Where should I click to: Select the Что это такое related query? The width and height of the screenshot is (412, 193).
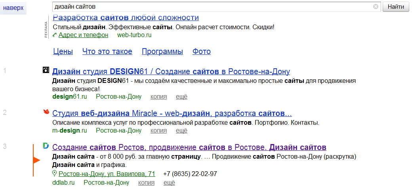point(107,52)
